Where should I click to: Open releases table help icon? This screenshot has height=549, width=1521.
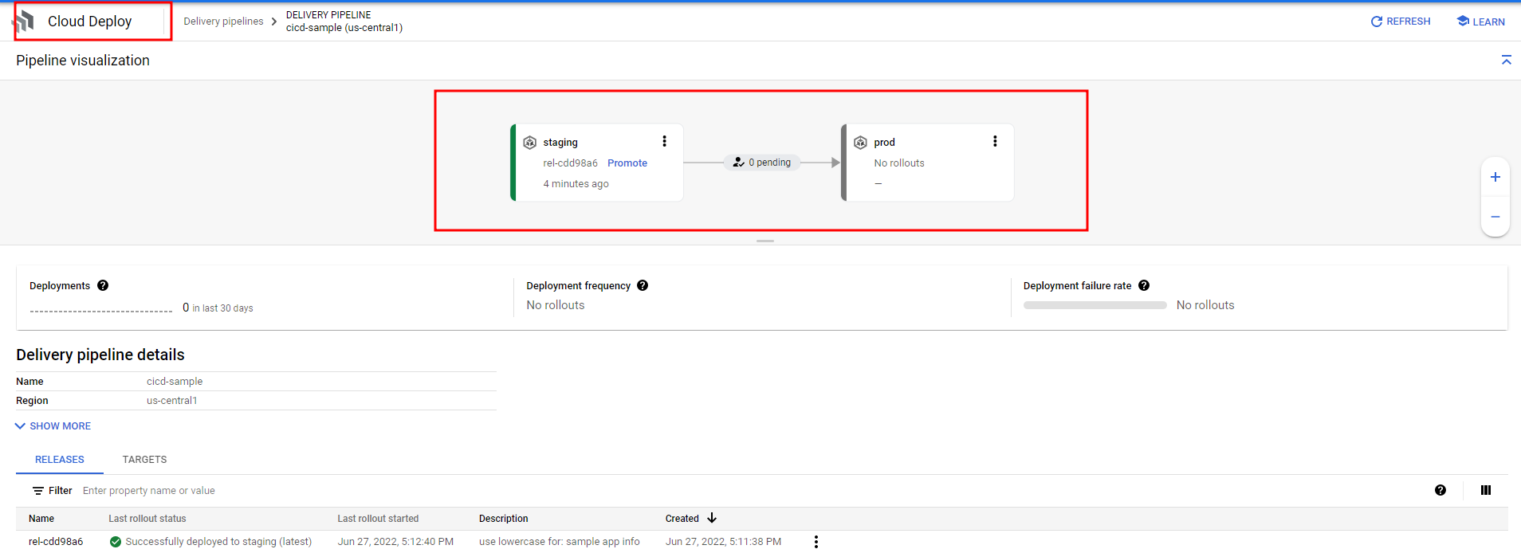point(1440,490)
